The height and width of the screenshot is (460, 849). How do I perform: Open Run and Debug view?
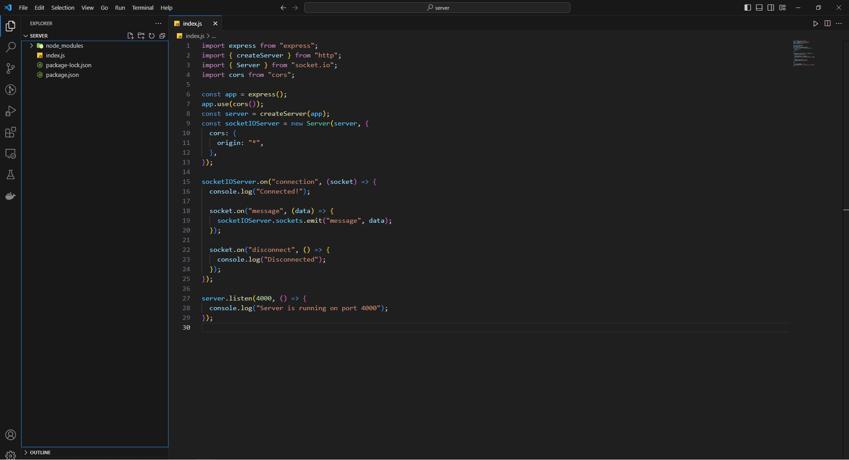11,111
